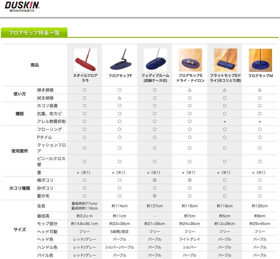
Task: Click the スタイルフロアララ product name
Action: [85, 78]
